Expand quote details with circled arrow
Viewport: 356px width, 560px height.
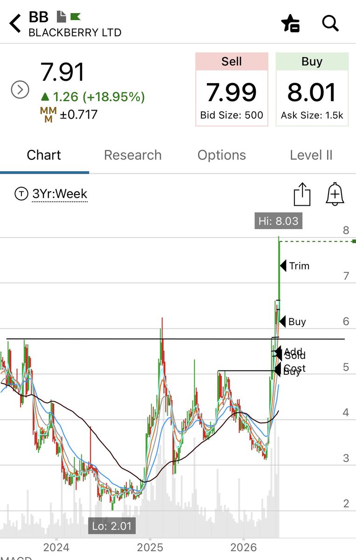[20, 90]
